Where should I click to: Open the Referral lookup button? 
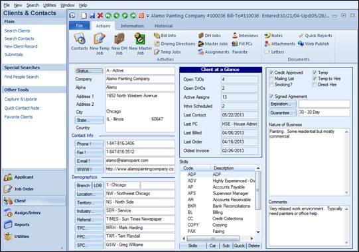(x=89, y=220)
